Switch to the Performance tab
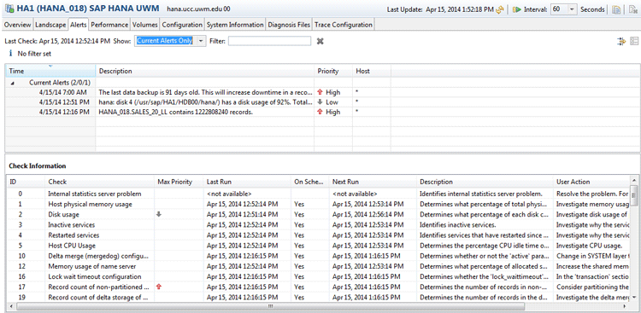 click(x=109, y=25)
